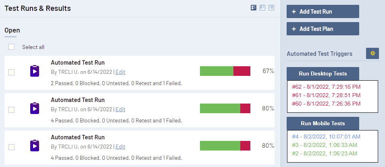Open mobile build #2 from 1:06:23 AM
Image resolution: width=385 pixels, height=167 pixels.
tap(324, 153)
